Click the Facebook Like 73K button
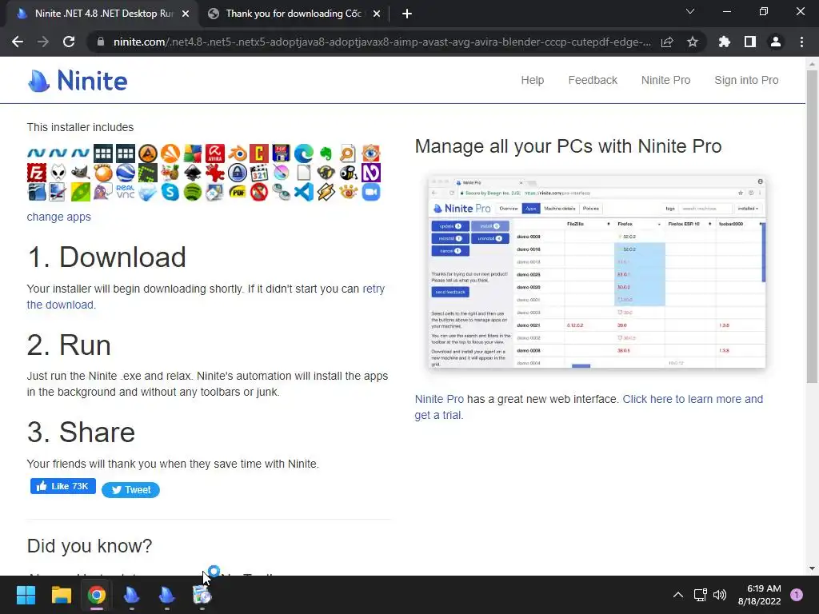819x614 pixels. point(62,486)
